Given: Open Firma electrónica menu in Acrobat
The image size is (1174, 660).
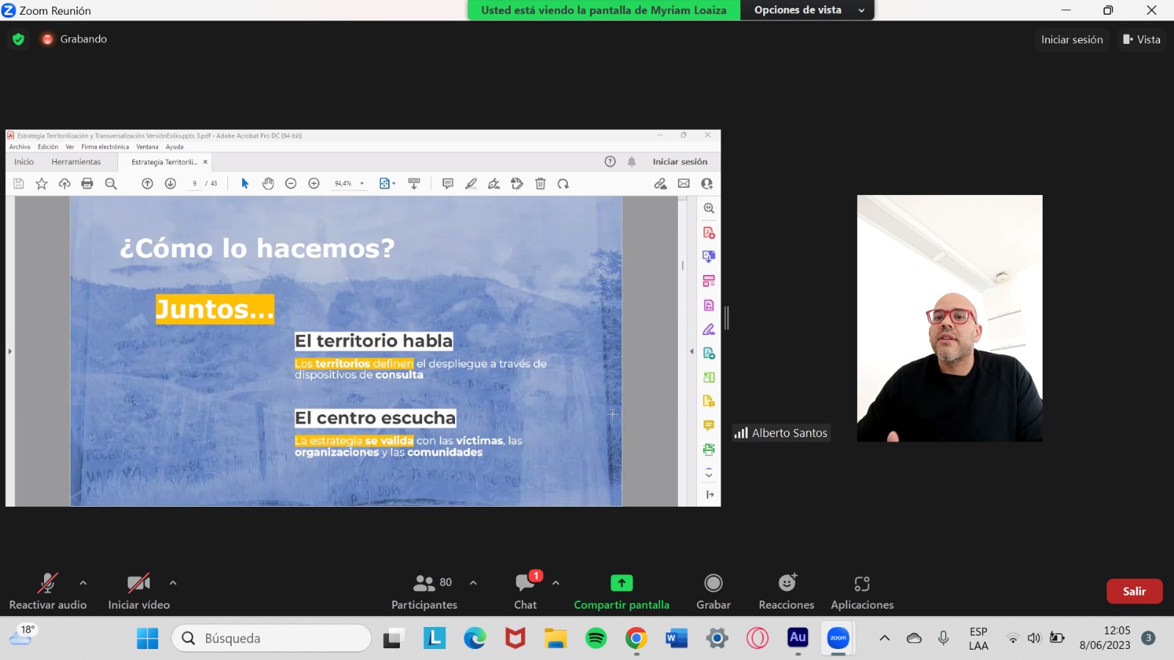Looking at the screenshot, I should 105,147.
